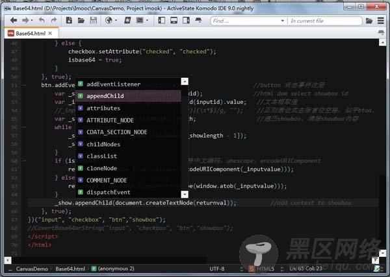Select addEventListener in autocomplete list
Screen dimensions: 390x277
pyautogui.click(x=128, y=84)
